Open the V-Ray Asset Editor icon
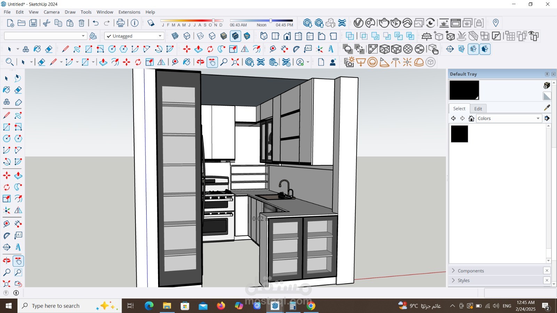The image size is (557, 313). point(358,23)
